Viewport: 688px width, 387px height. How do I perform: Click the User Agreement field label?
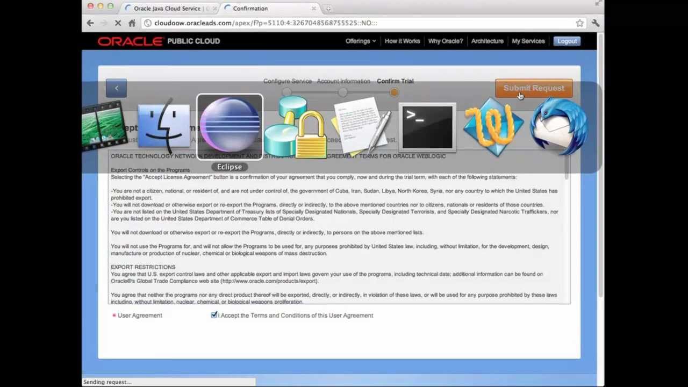pos(140,316)
